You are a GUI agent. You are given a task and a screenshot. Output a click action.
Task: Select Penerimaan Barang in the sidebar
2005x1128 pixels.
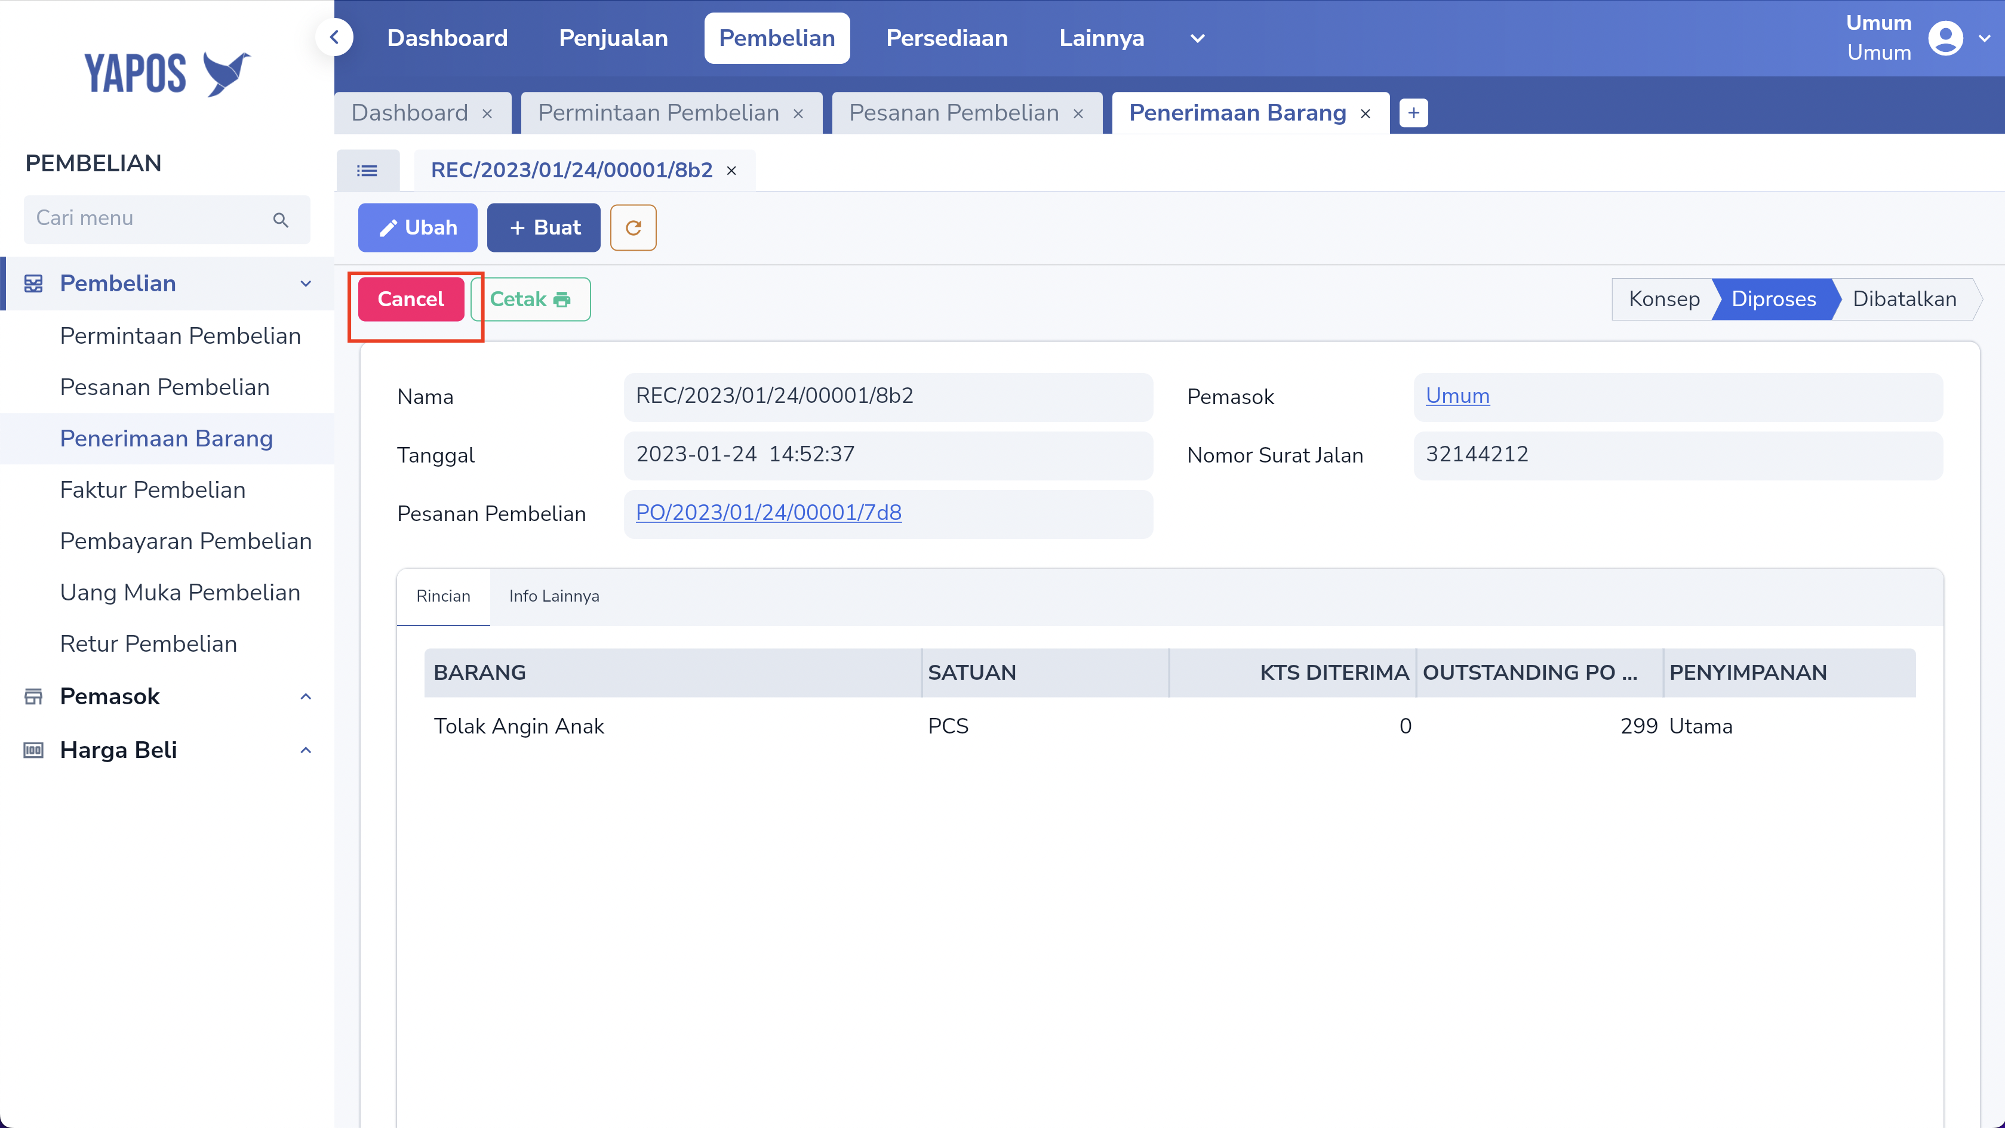coord(166,439)
